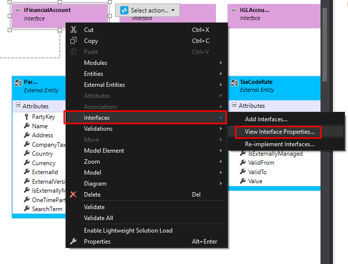Click the Par... external entity icon
The width and height of the screenshot is (348, 264).
(x=18, y=83)
